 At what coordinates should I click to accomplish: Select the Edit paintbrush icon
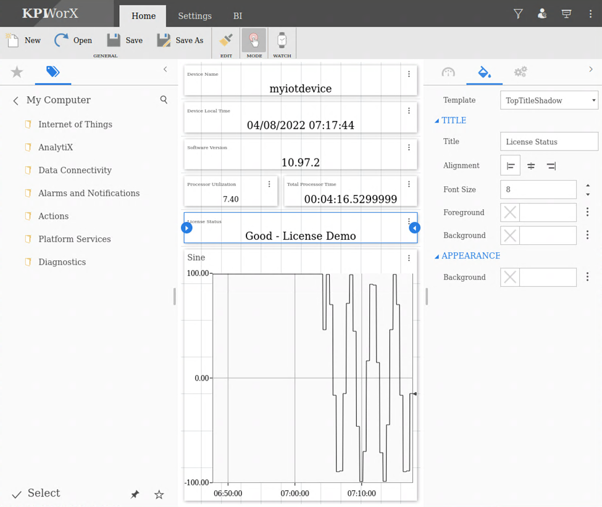tap(226, 41)
